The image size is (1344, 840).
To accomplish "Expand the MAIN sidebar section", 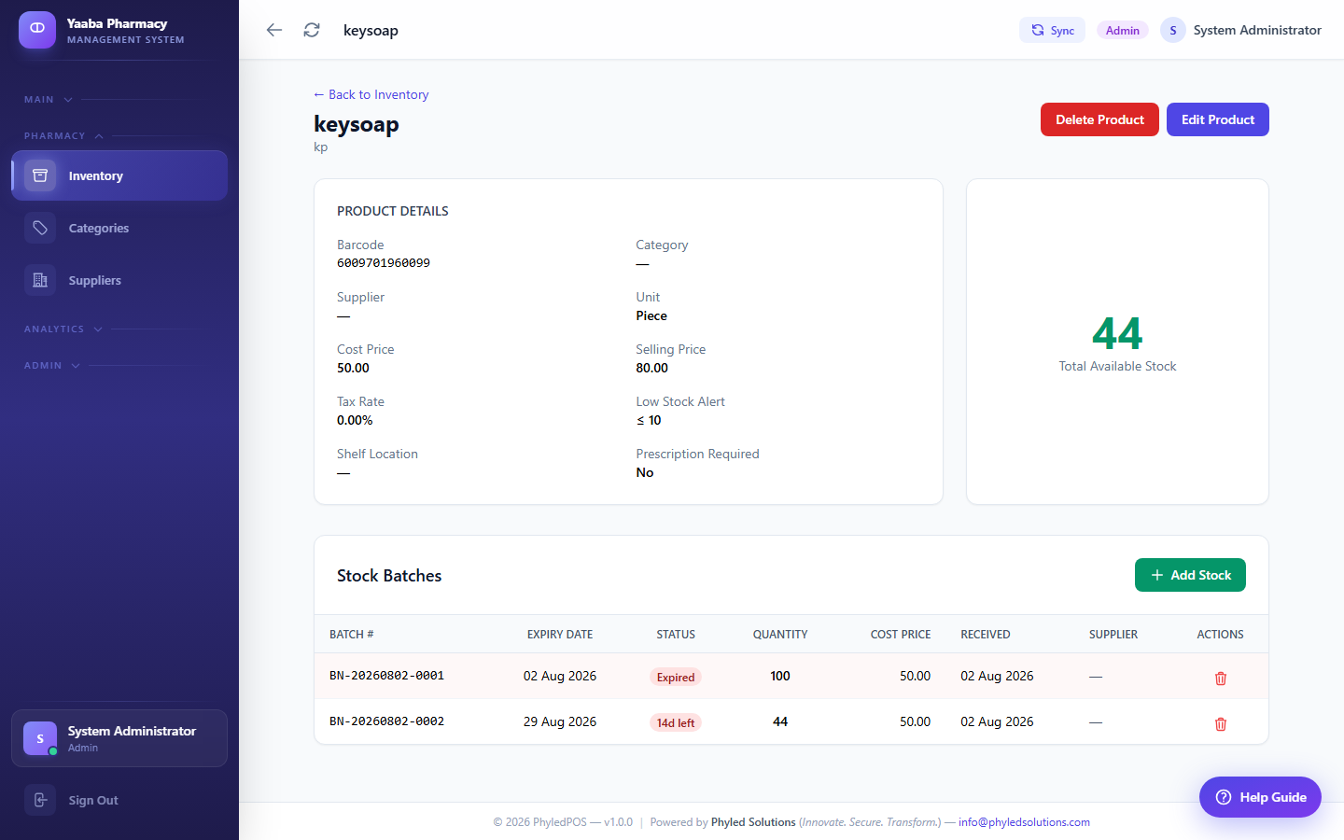I will click(x=49, y=100).
